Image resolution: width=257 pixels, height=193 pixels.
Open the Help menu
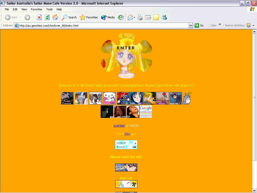59,9
